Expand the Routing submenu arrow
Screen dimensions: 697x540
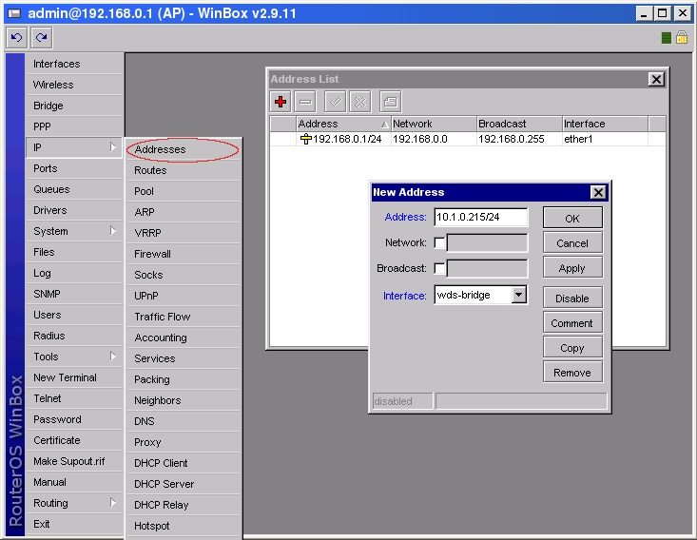tap(113, 503)
